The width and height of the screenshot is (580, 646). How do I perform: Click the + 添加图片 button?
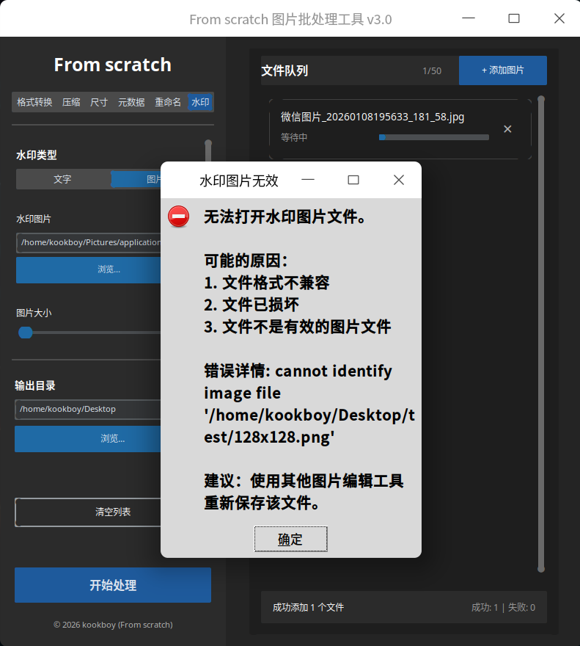[x=502, y=70]
